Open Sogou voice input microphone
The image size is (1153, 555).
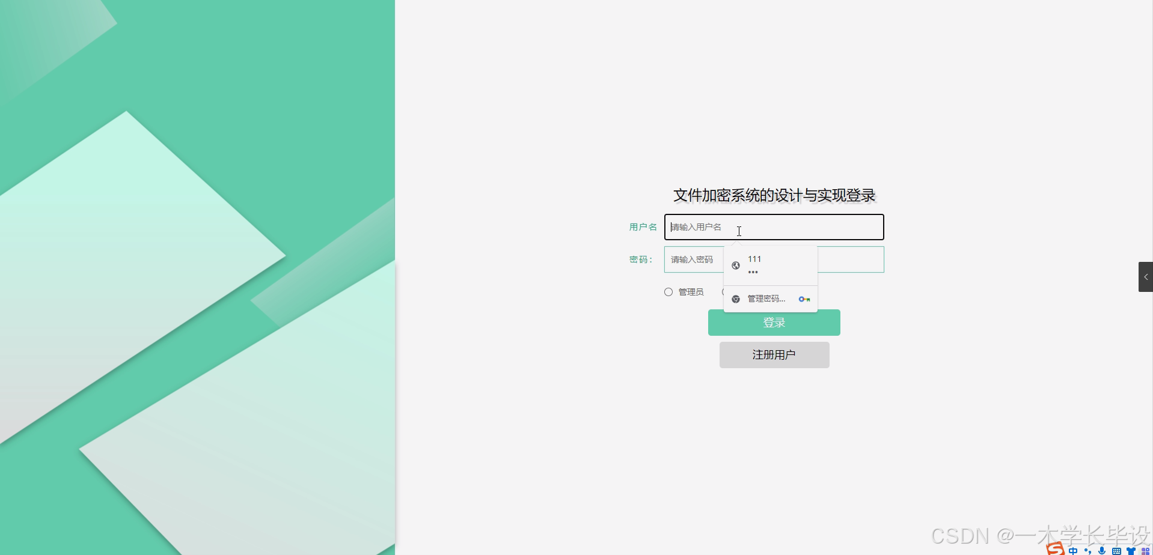[x=1102, y=551]
